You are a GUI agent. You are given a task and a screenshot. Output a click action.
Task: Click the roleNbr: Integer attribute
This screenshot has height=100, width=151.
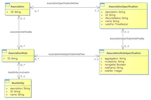113,71
